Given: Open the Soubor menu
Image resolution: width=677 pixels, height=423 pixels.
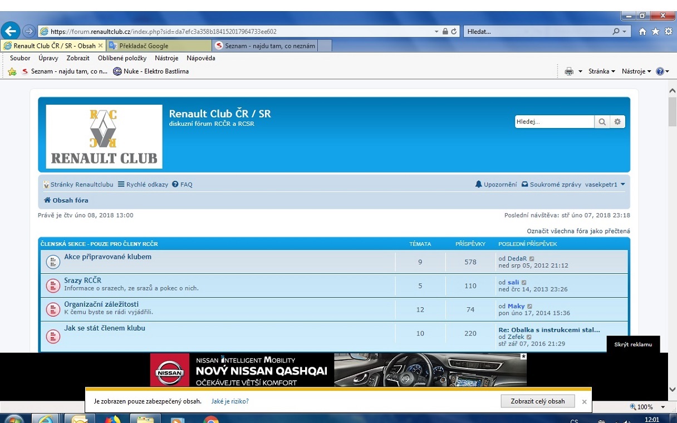Looking at the screenshot, I should (x=20, y=58).
